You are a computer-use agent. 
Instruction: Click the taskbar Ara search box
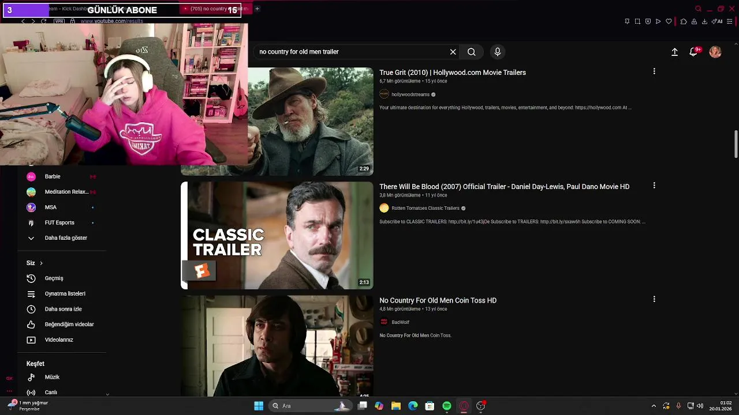[x=310, y=406]
